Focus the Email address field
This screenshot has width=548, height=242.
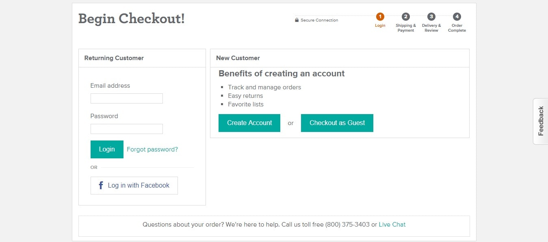[x=127, y=98]
